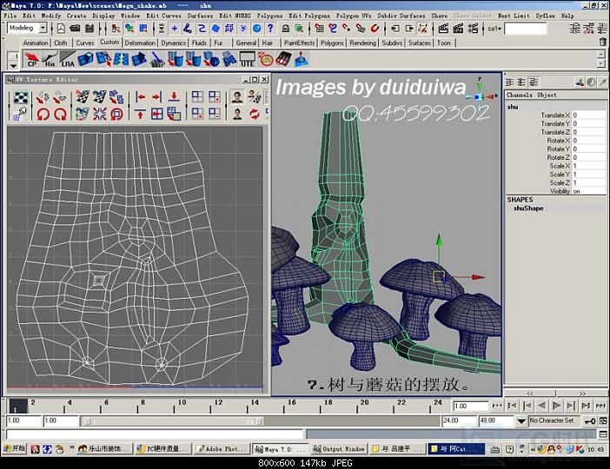This screenshot has width=610, height=469.
Task: Toggle the lock selection icon
Action: coord(285,29)
